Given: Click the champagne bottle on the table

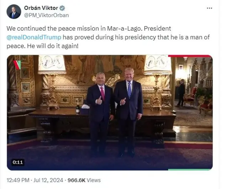Looking at the screenshot, I should (x=78, y=107).
